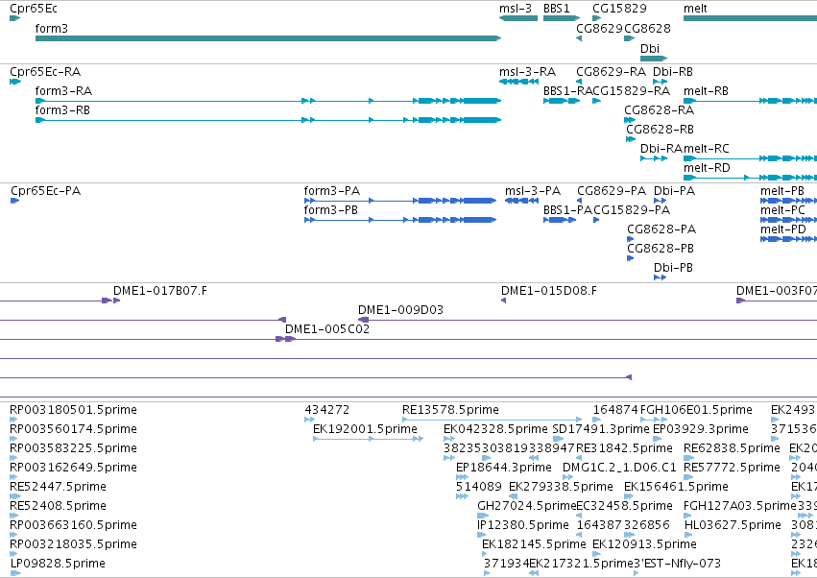This screenshot has width=817, height=578.
Task: Select the DME1-005C02 clone label
Action: 327,330
